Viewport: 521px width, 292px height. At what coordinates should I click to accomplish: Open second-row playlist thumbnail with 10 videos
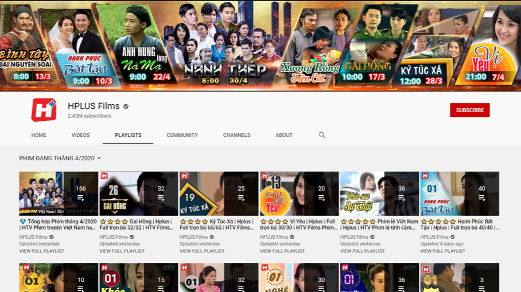(59, 278)
